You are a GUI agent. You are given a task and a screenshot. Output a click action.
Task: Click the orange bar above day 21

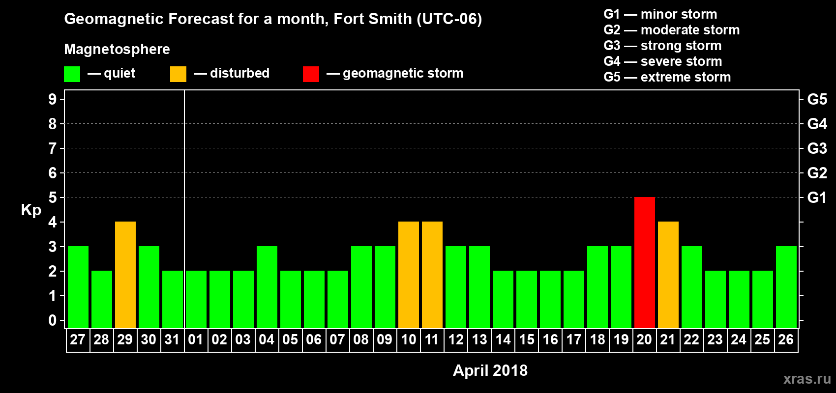point(668,275)
